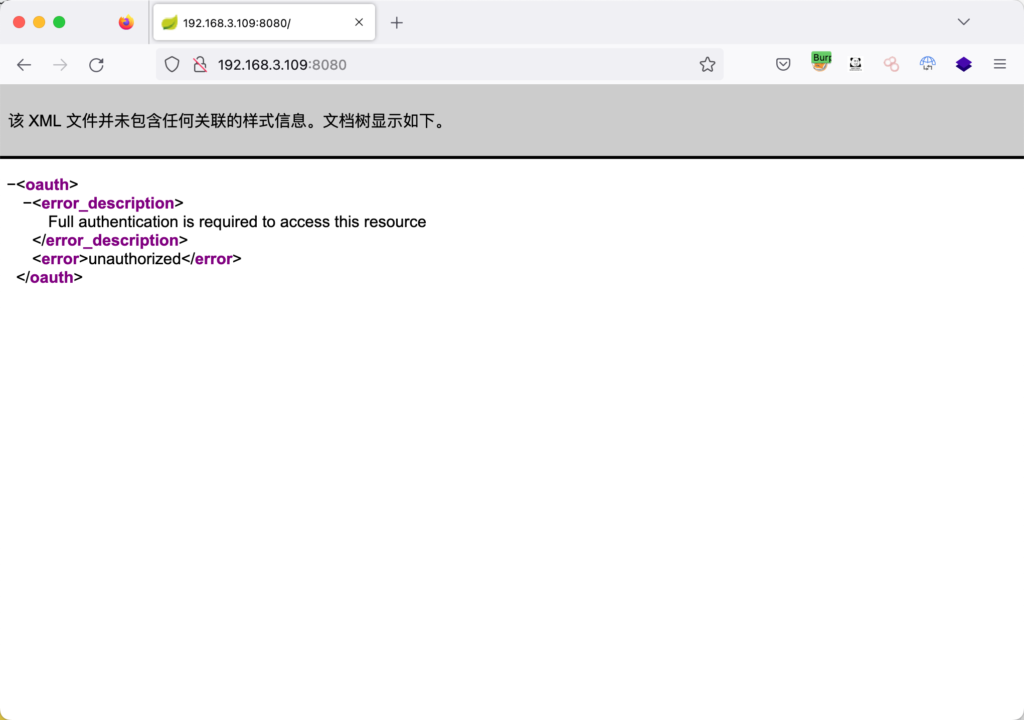Screen dimensions: 1024x720
Task: Open the tracking protection shield icon
Action: (x=172, y=65)
